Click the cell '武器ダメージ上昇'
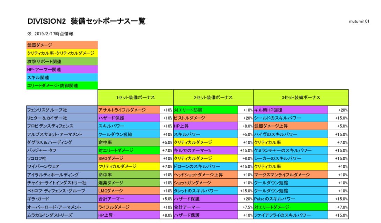Screen dimensions: 381x223 pos(291,126)
